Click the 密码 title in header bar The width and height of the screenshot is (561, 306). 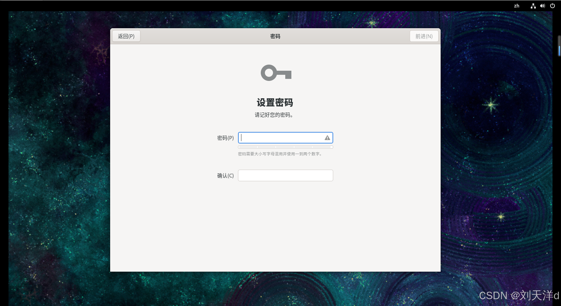point(275,36)
